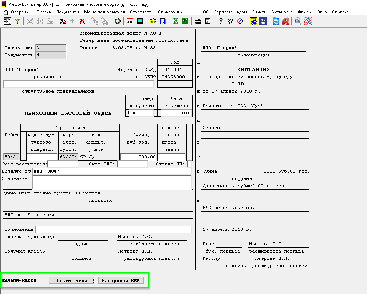The image size is (367, 294).
Task: Click the Дата составления field
Action: [x=176, y=113]
